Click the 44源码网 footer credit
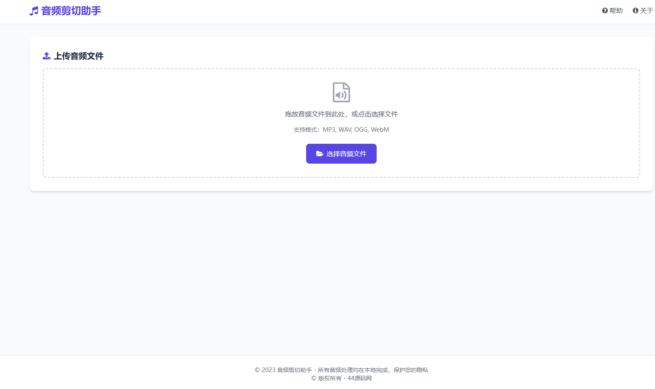Screen dimensions: 655x389 click(359, 378)
